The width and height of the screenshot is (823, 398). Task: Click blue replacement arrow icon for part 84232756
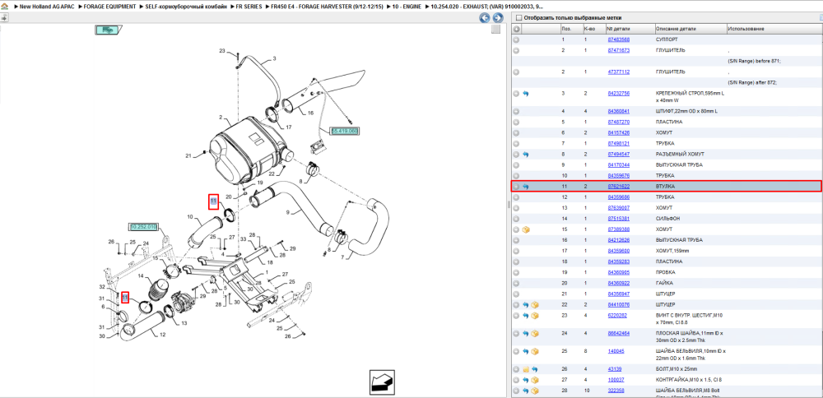tap(526, 94)
